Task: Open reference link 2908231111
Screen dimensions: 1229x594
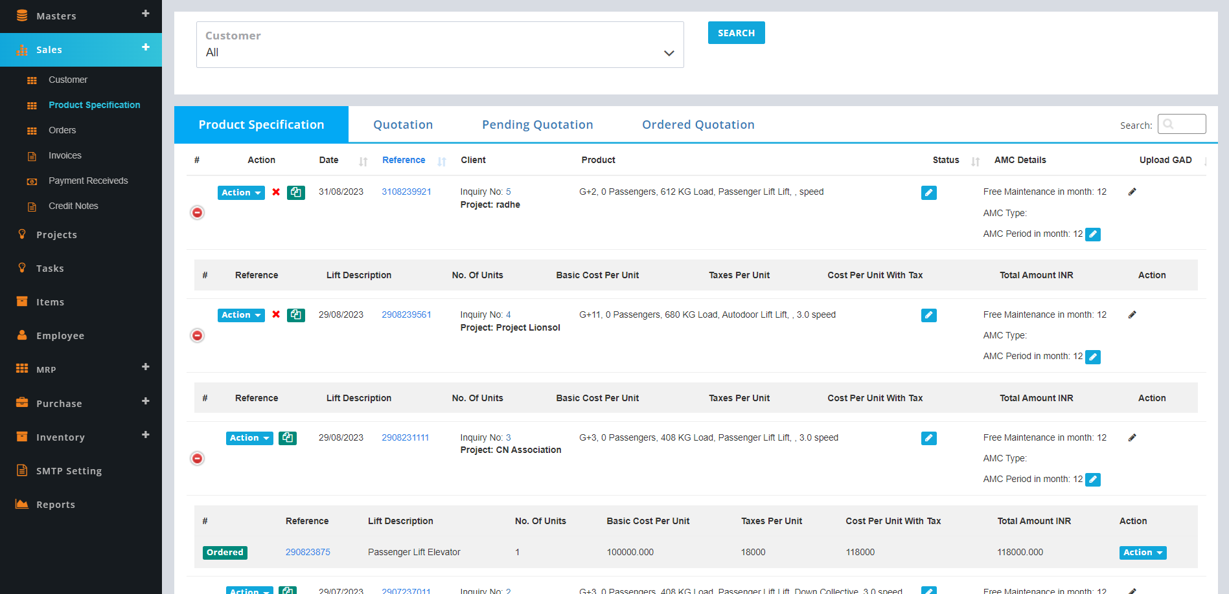Action: [x=405, y=437]
